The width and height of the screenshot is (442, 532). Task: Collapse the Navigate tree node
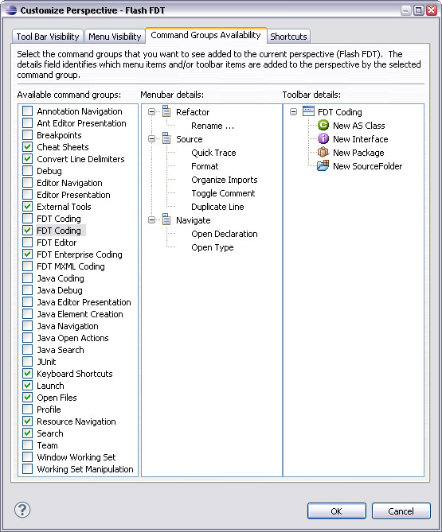point(152,219)
